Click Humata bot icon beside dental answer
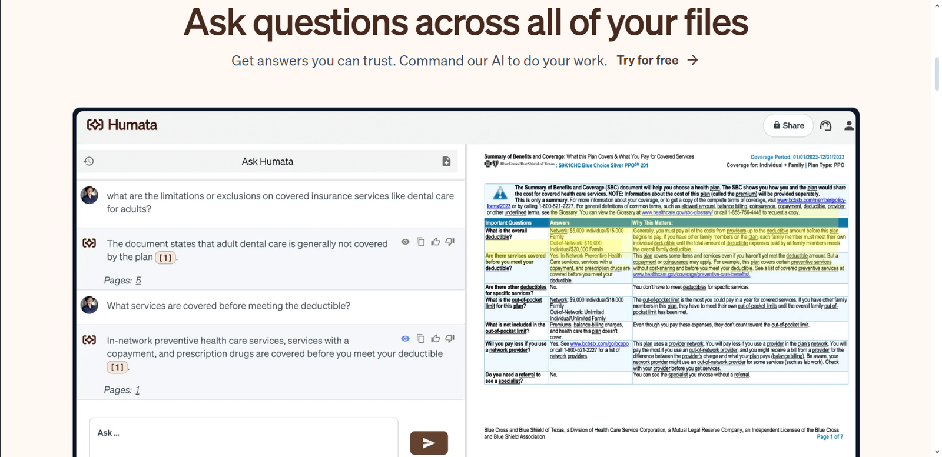 [89, 243]
